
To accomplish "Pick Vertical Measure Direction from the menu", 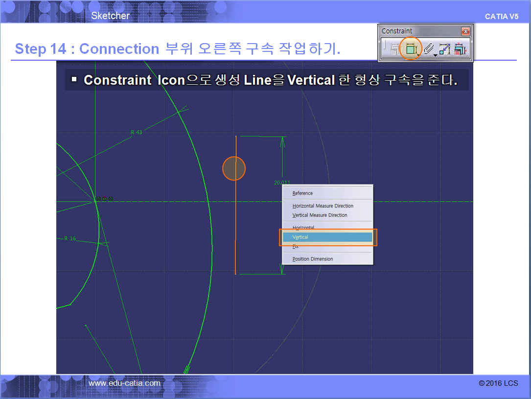I will (320, 215).
